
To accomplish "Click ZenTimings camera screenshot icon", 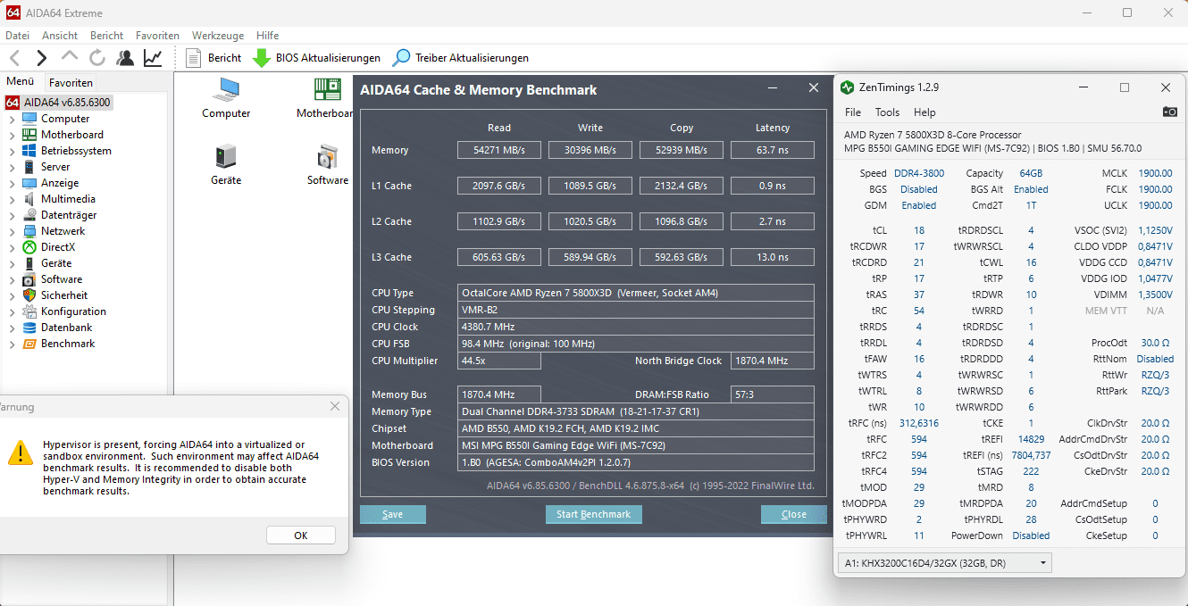I will pos(1169,112).
